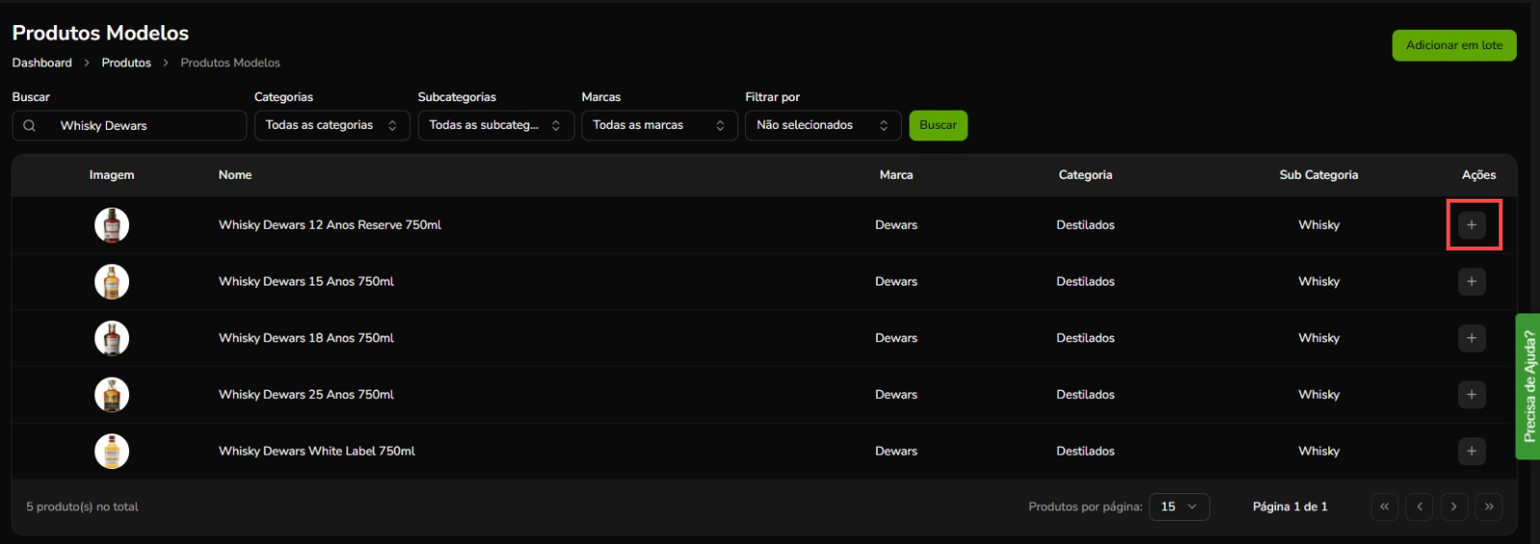Go to next page arrow
The image size is (1540, 544).
click(1454, 507)
